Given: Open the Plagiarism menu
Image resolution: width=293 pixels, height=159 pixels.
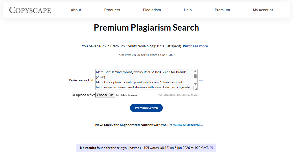Looking at the screenshot, I should [152, 10].
